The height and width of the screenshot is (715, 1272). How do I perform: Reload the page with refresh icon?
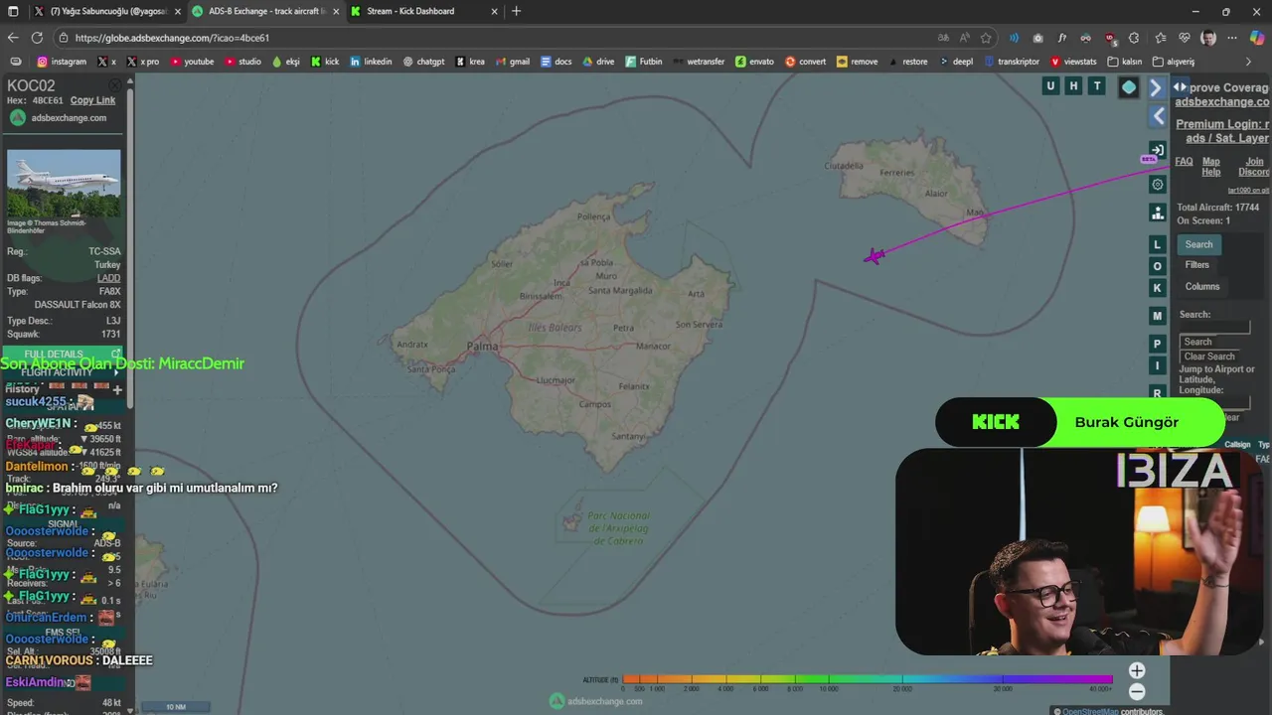tap(37, 38)
